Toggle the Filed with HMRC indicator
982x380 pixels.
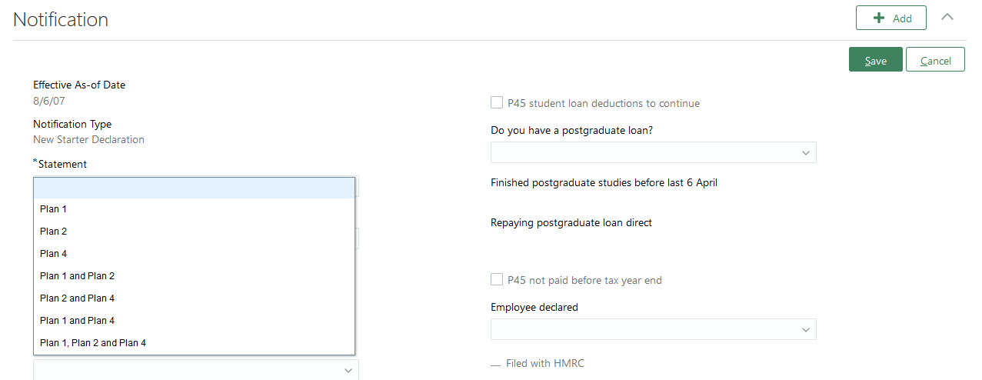click(x=495, y=364)
